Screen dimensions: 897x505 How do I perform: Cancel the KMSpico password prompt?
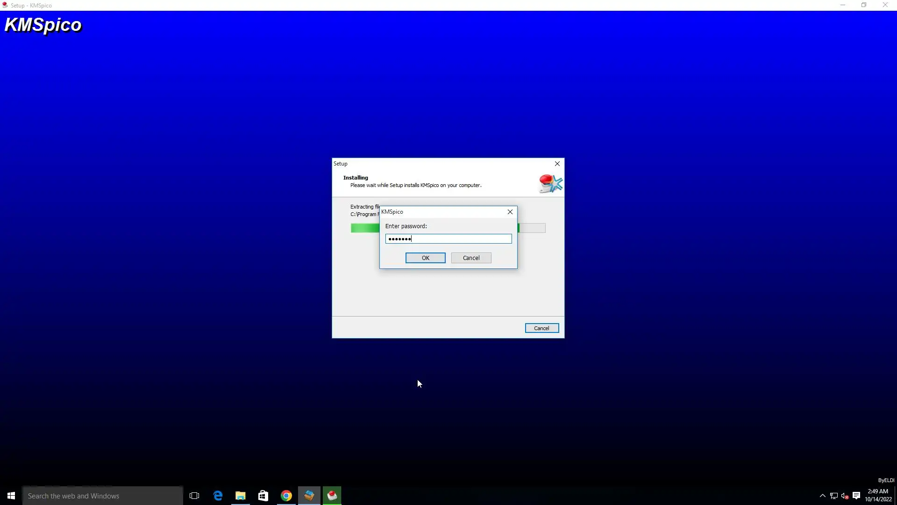[471, 258]
